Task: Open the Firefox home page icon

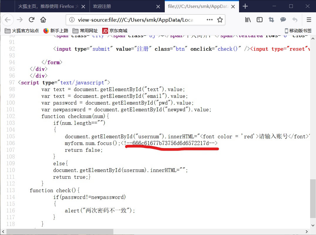Action: coord(43,20)
